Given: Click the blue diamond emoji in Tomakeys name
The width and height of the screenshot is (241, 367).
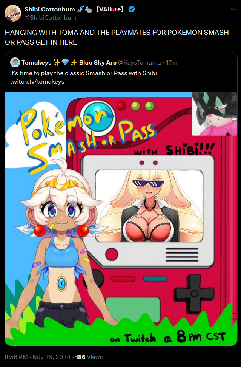Looking at the screenshot, I should point(65,62).
